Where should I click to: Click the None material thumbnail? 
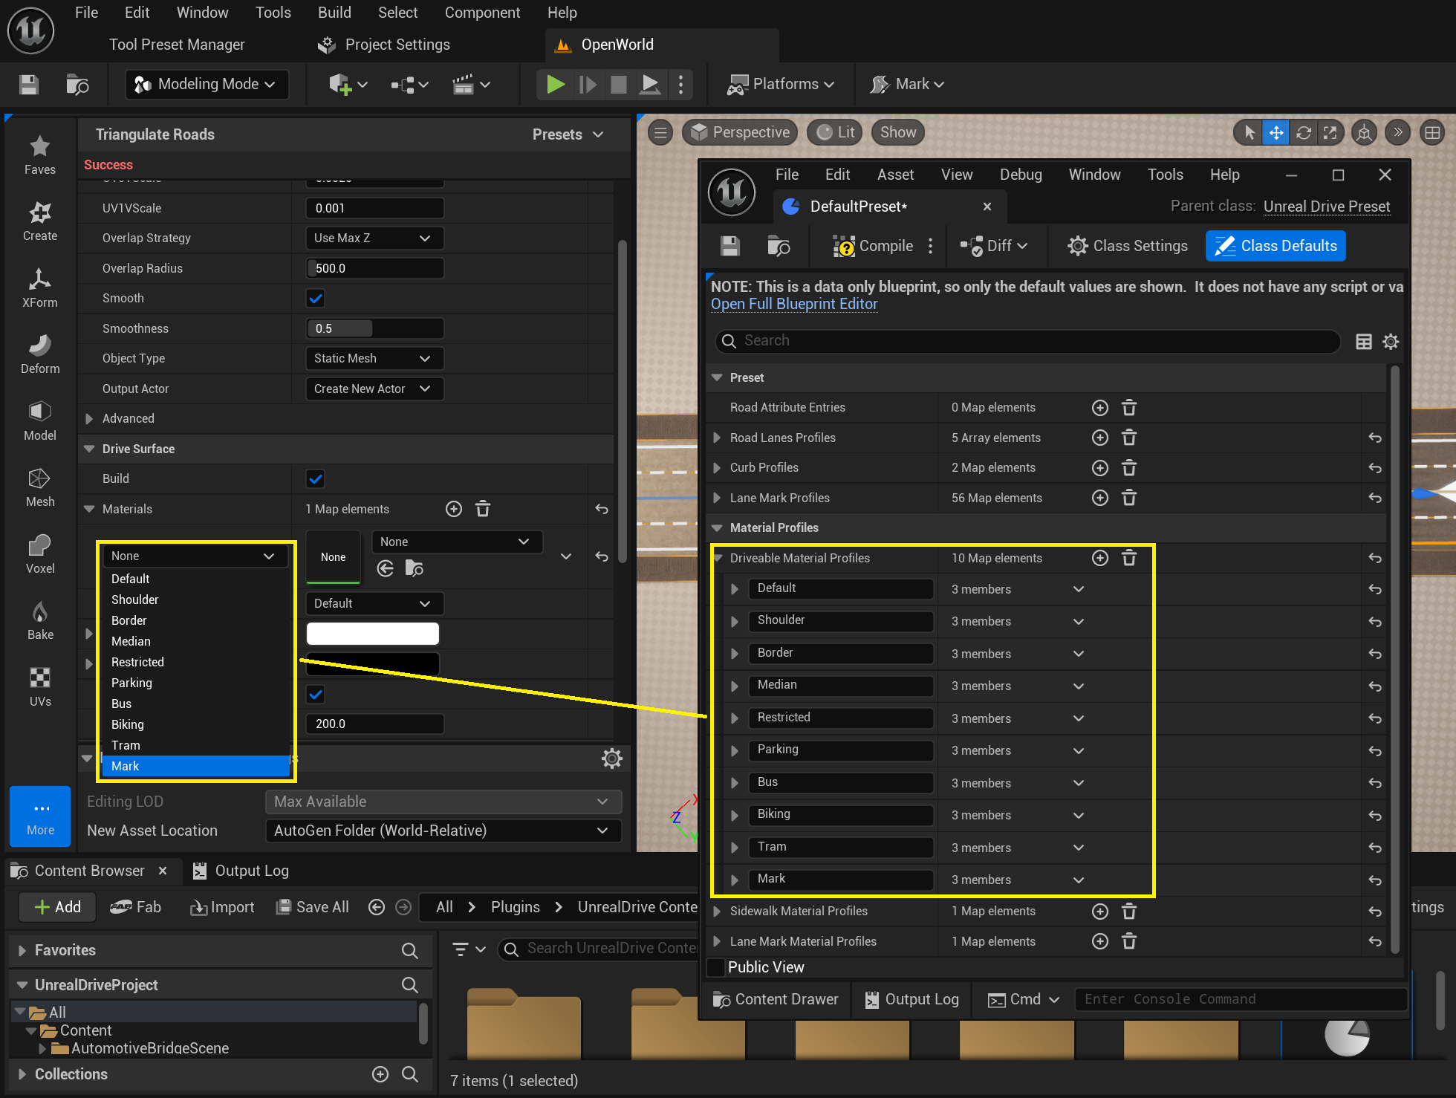[333, 557]
